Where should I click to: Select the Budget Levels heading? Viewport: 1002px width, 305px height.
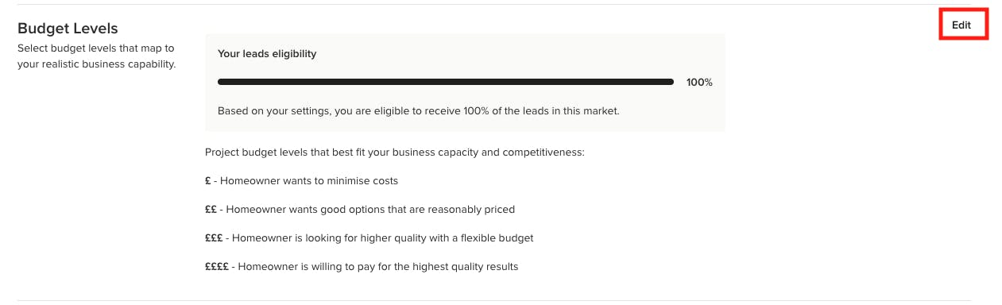[x=68, y=29]
